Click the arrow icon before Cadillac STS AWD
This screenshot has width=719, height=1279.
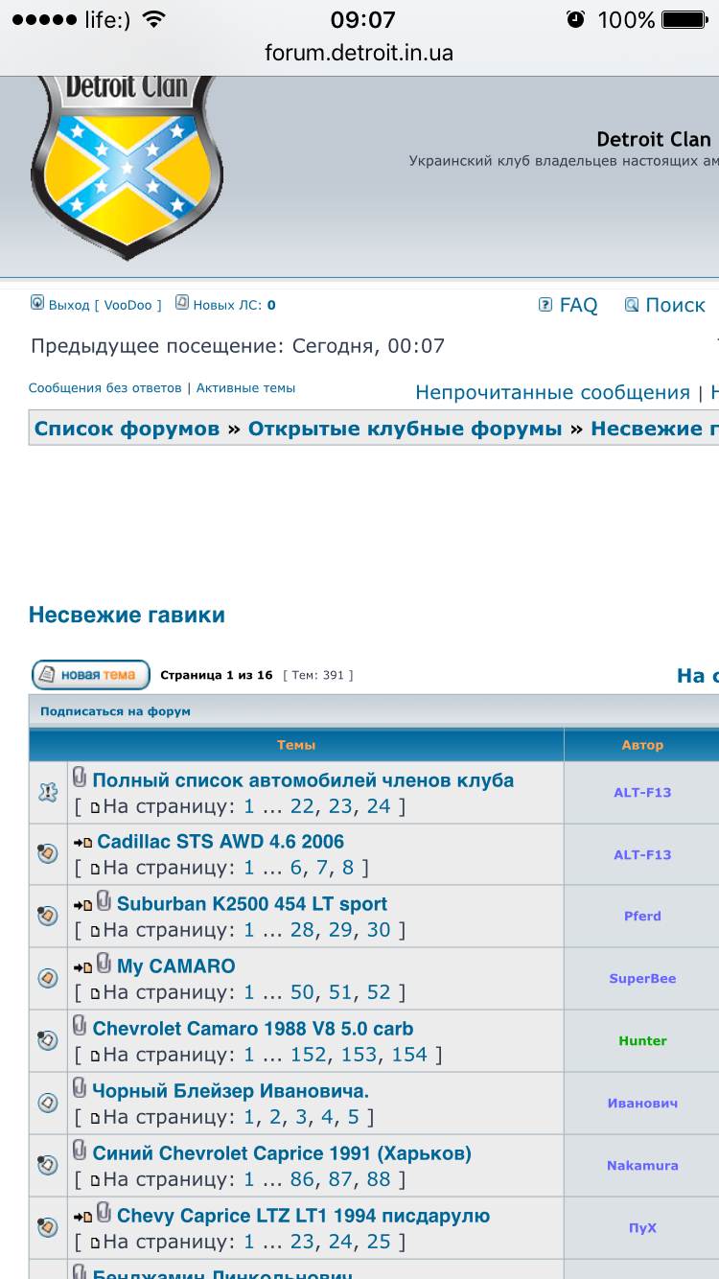click(x=82, y=843)
